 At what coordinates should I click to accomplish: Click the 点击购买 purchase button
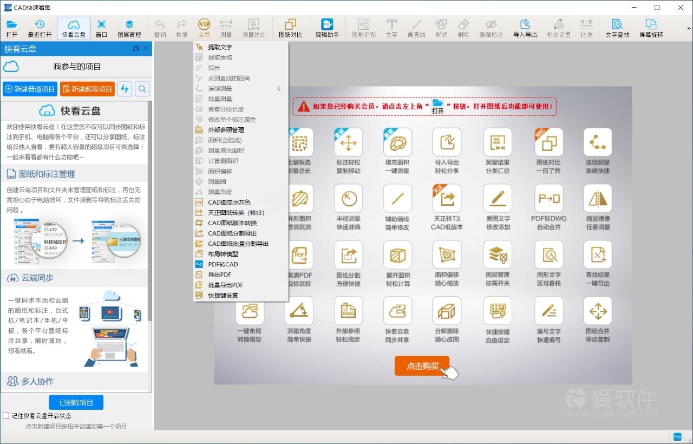coord(423,366)
